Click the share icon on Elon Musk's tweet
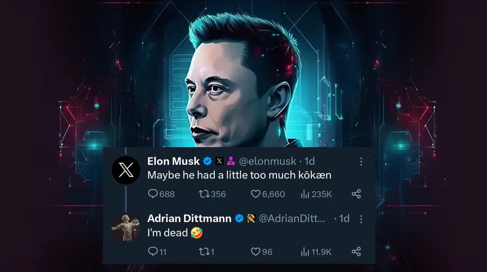This screenshot has height=272, width=487. pyautogui.click(x=356, y=194)
